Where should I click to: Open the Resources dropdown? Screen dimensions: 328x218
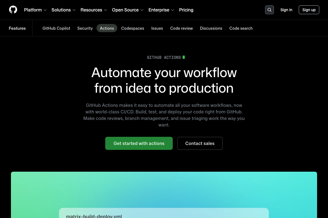(x=94, y=10)
